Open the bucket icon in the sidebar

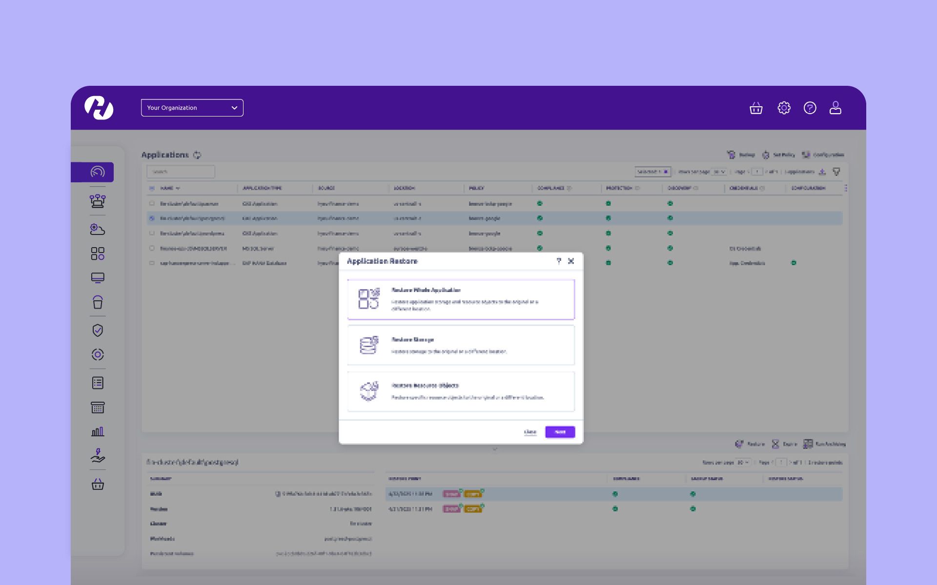(x=98, y=302)
